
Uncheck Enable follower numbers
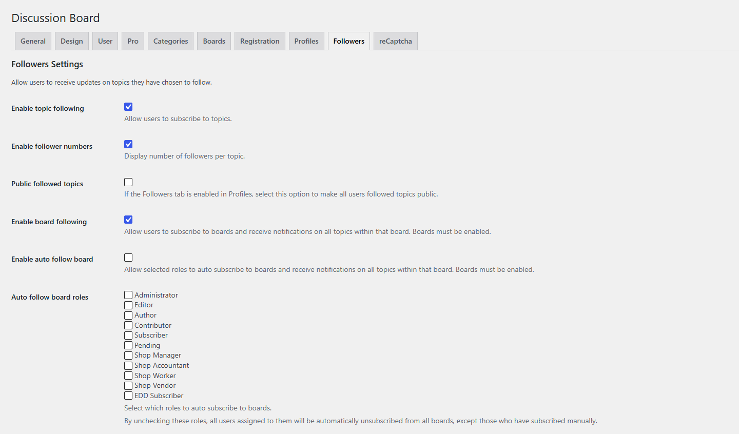tap(128, 144)
